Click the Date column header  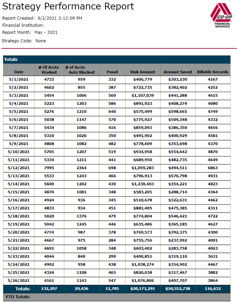19,72
